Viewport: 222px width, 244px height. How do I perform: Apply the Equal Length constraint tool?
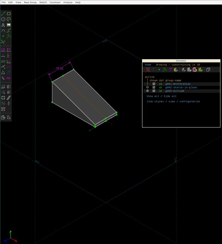click(3, 73)
